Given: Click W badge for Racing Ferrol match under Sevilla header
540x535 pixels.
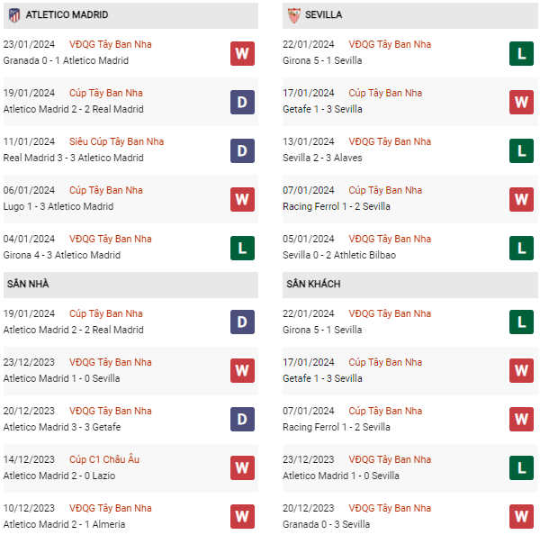Looking at the screenshot, I should 521,199.
